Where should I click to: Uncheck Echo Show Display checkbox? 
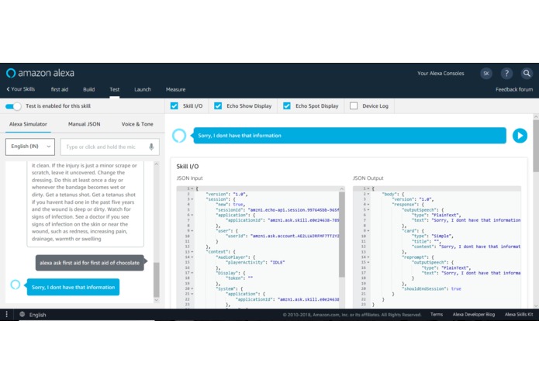pos(218,105)
